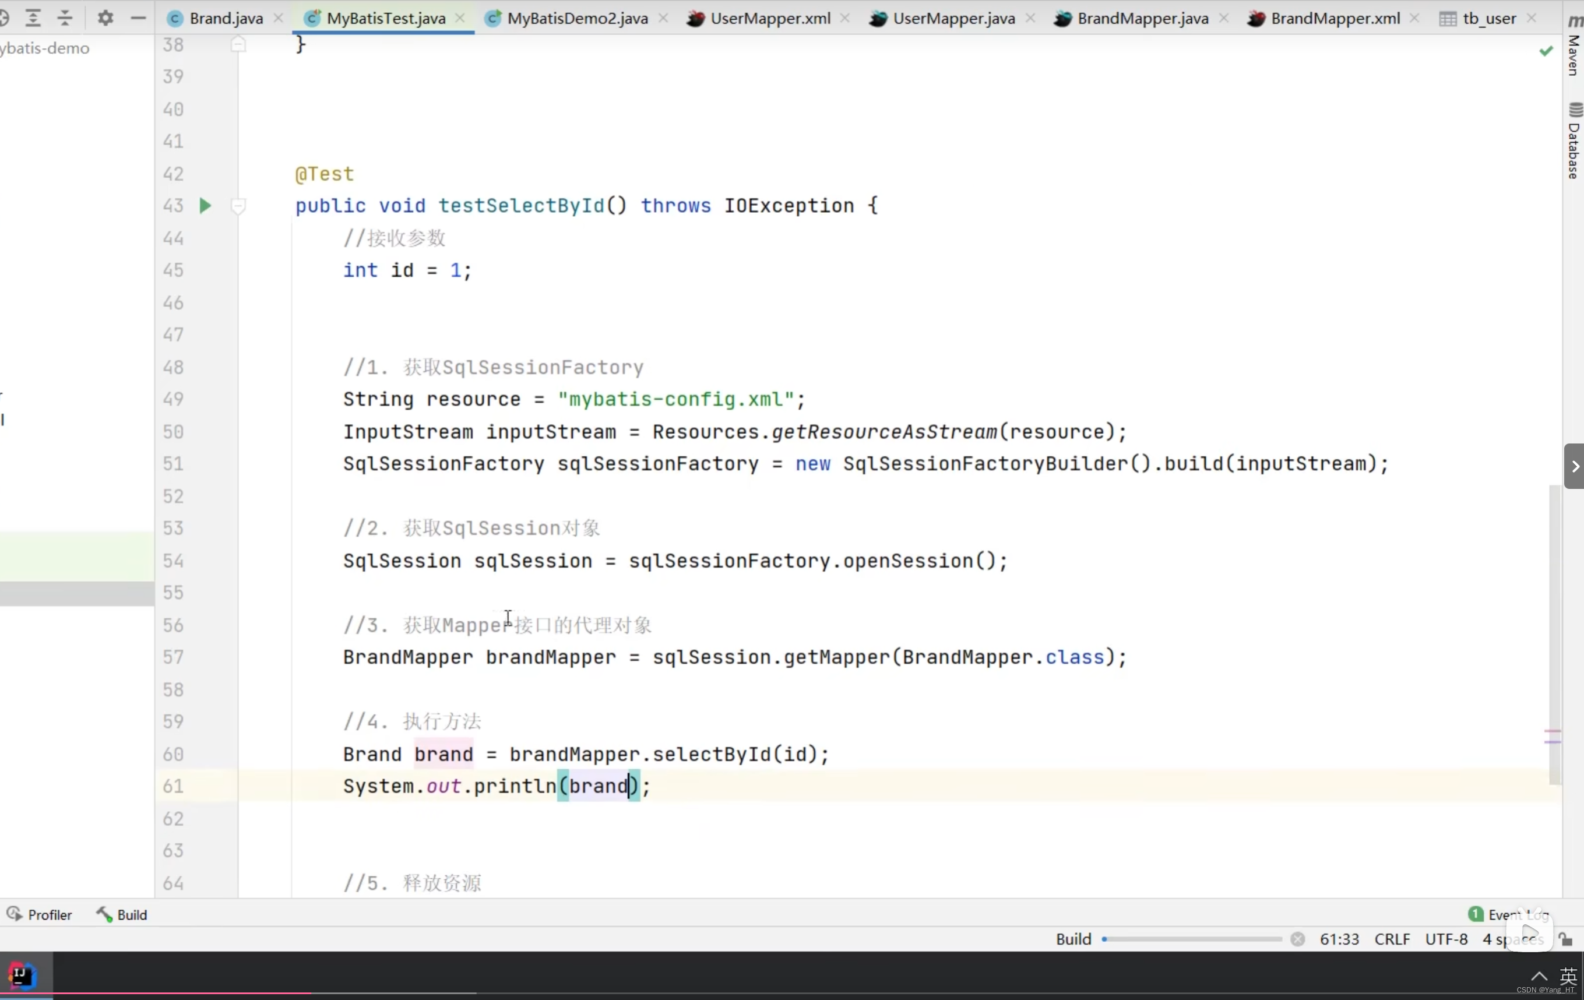Click the 61:33 line column indicator

click(1339, 939)
